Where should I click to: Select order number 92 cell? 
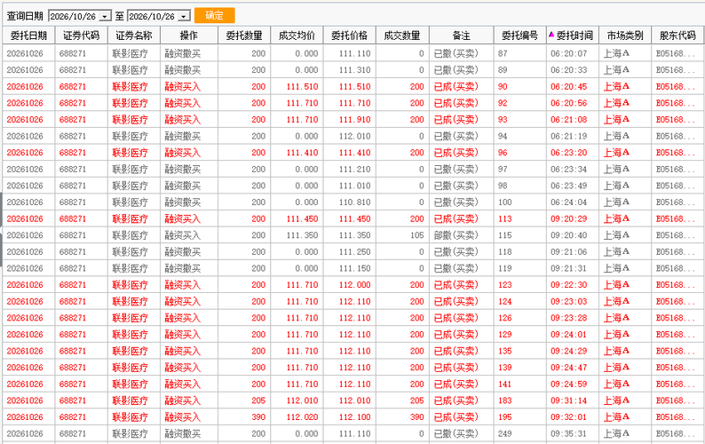(x=520, y=103)
